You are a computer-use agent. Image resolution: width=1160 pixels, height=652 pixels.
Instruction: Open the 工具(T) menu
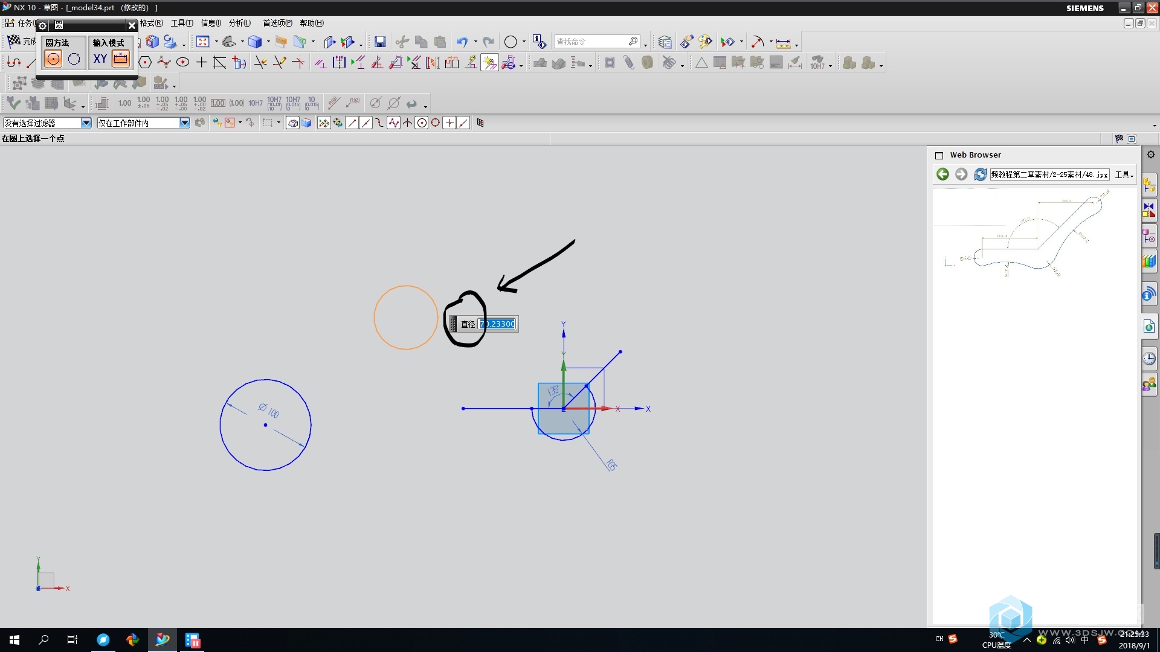182,23
